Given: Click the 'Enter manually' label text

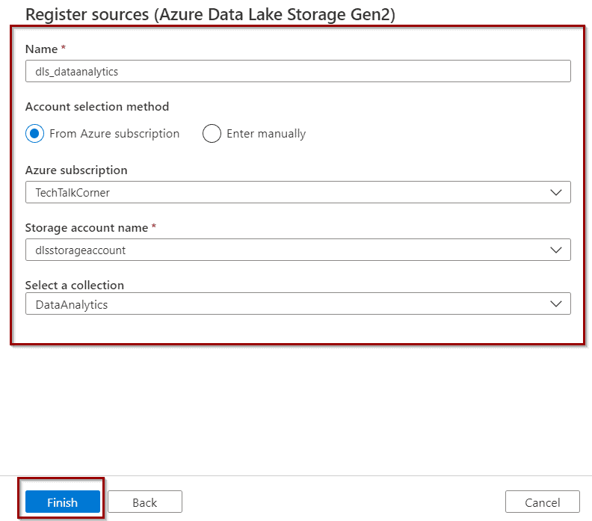Looking at the screenshot, I should [x=266, y=134].
